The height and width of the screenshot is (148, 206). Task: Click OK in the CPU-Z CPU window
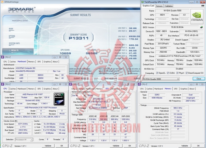62,146
